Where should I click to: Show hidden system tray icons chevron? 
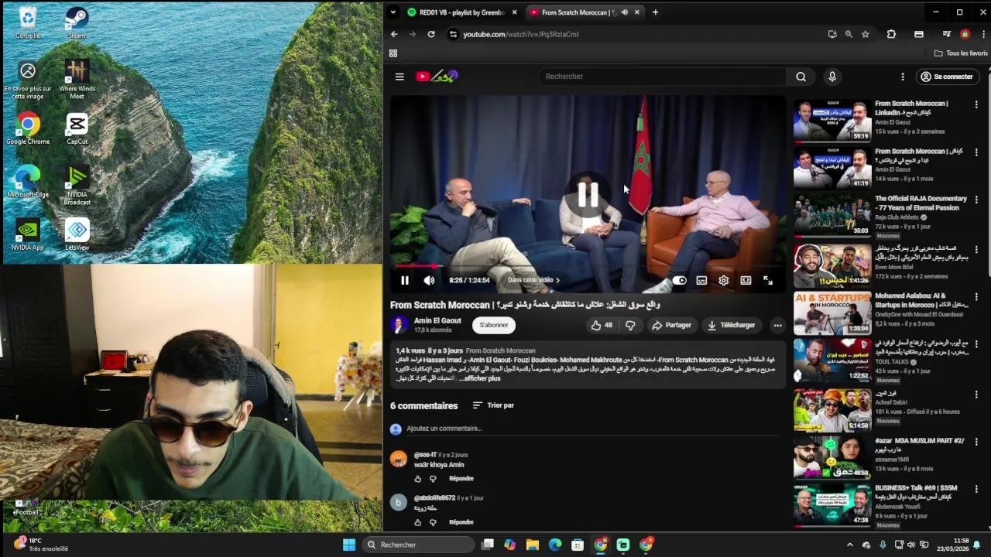pos(849,545)
